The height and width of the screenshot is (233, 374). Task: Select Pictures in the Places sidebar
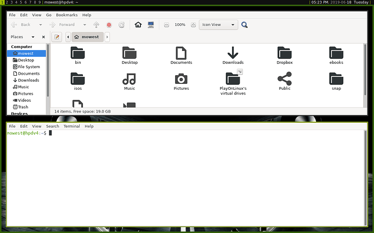tap(27, 94)
